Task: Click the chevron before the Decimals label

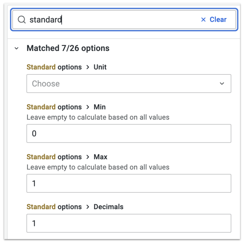Action: [x=88, y=207]
